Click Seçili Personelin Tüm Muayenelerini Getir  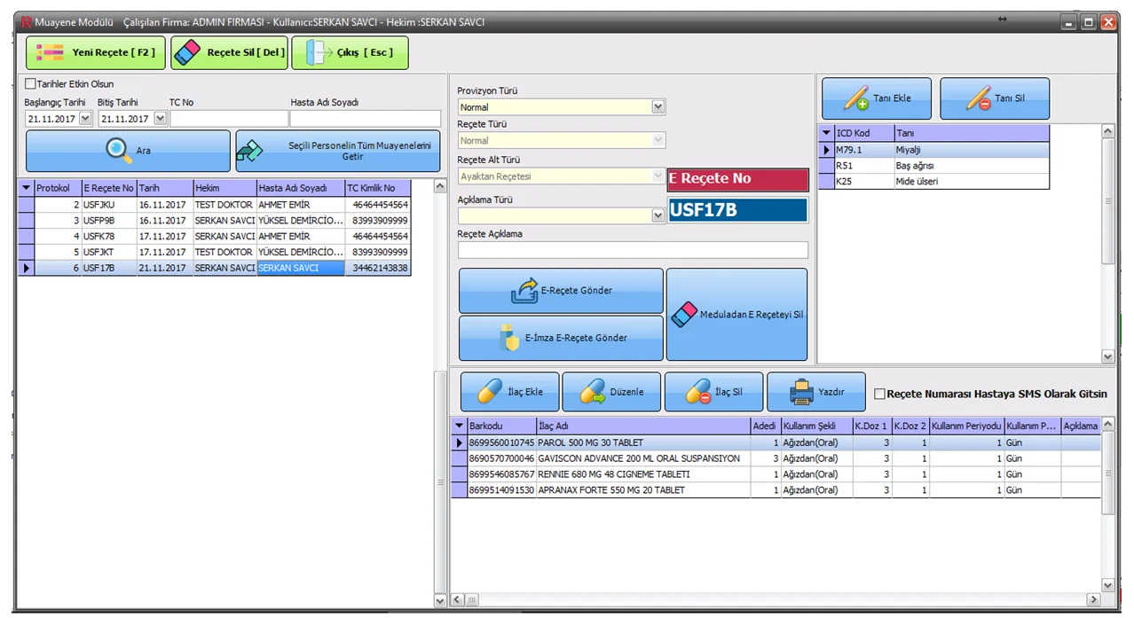(x=337, y=151)
